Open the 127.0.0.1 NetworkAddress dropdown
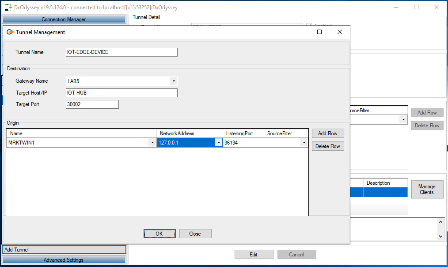448x267 pixels. (218, 143)
